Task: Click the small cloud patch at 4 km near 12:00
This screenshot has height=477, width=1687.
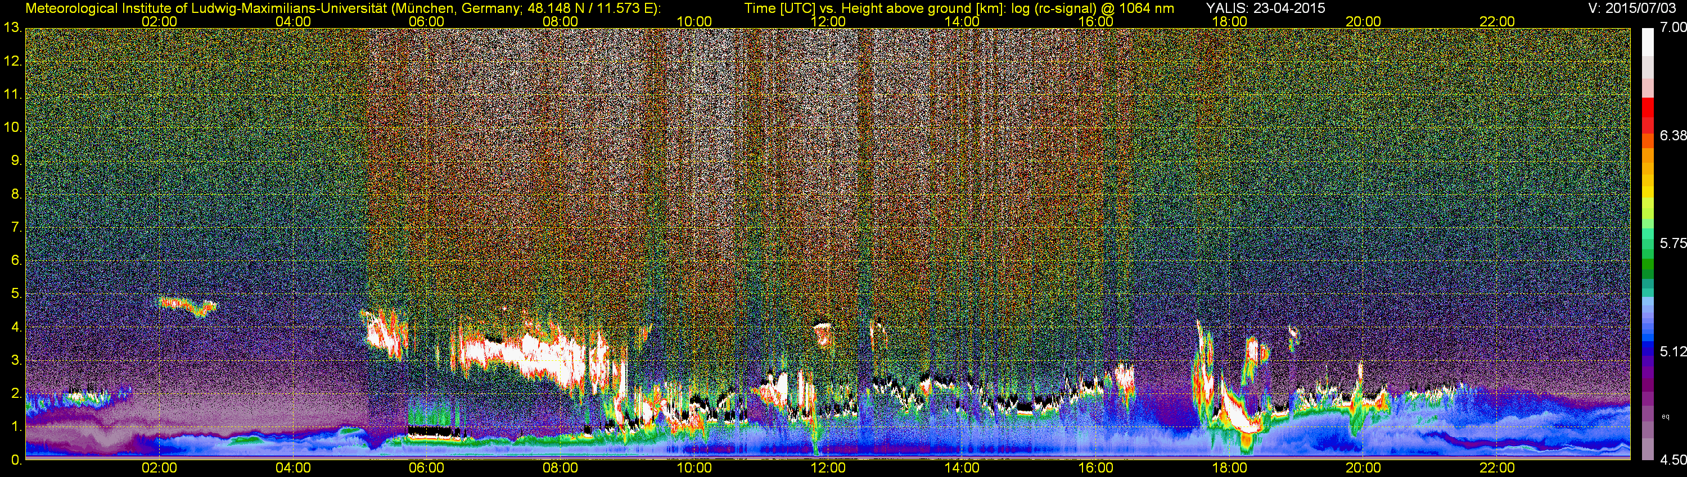Action: [822, 334]
